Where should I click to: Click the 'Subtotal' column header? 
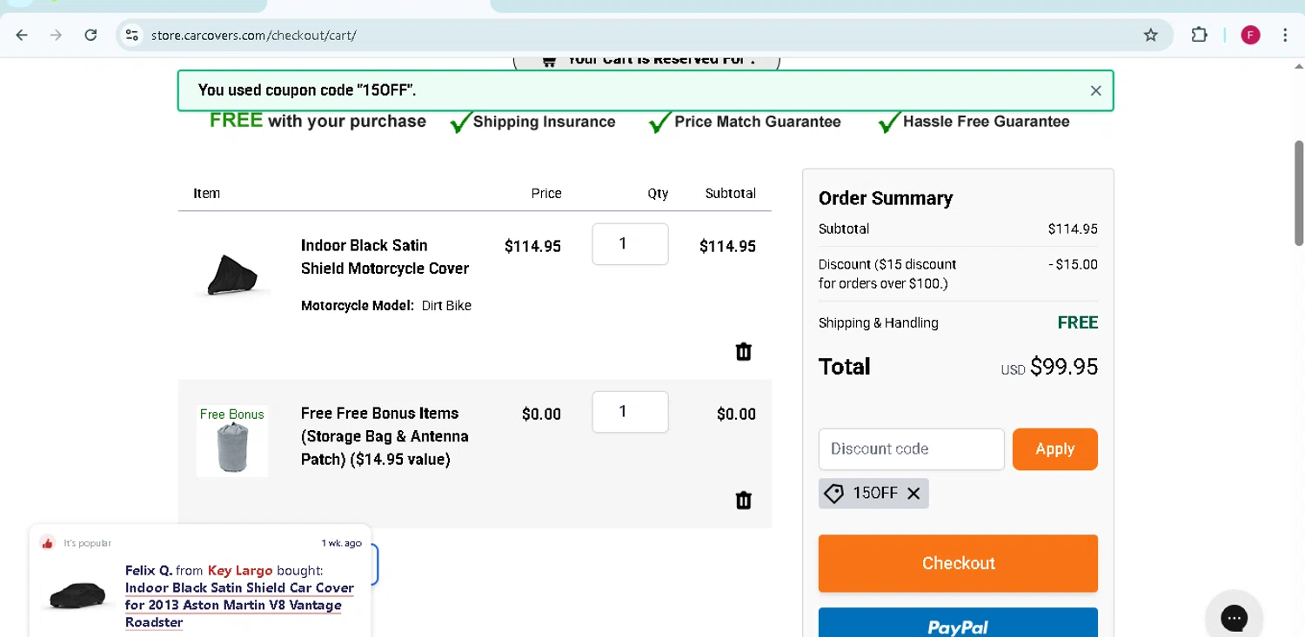point(730,193)
